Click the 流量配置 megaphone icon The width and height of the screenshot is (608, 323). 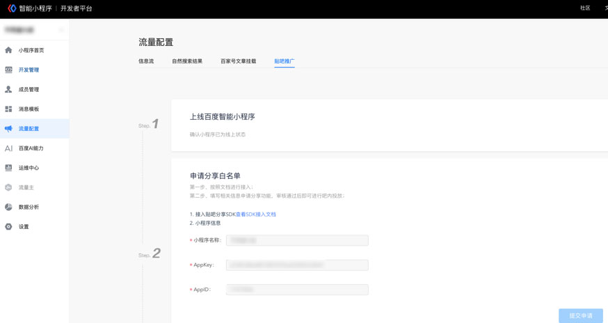8,129
